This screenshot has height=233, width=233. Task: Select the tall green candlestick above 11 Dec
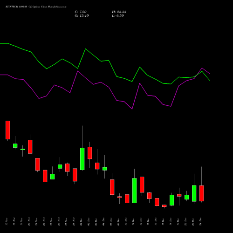135,191
